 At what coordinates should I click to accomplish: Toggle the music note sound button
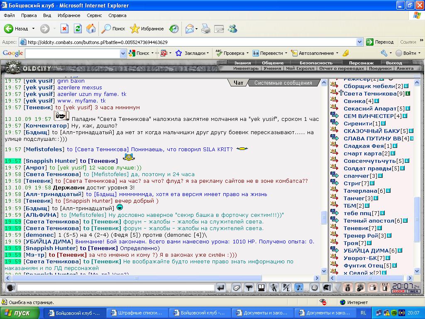coord(299,287)
